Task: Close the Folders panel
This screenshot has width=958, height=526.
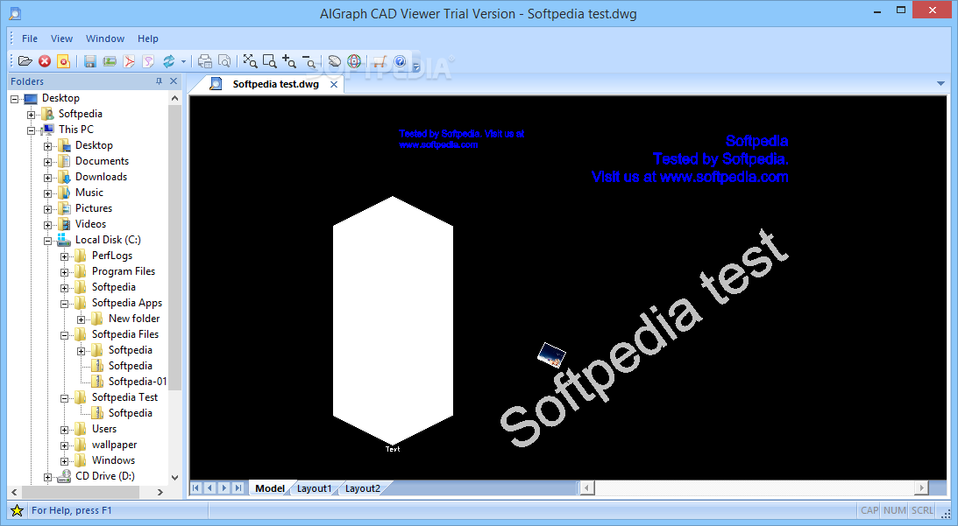Action: (x=174, y=81)
